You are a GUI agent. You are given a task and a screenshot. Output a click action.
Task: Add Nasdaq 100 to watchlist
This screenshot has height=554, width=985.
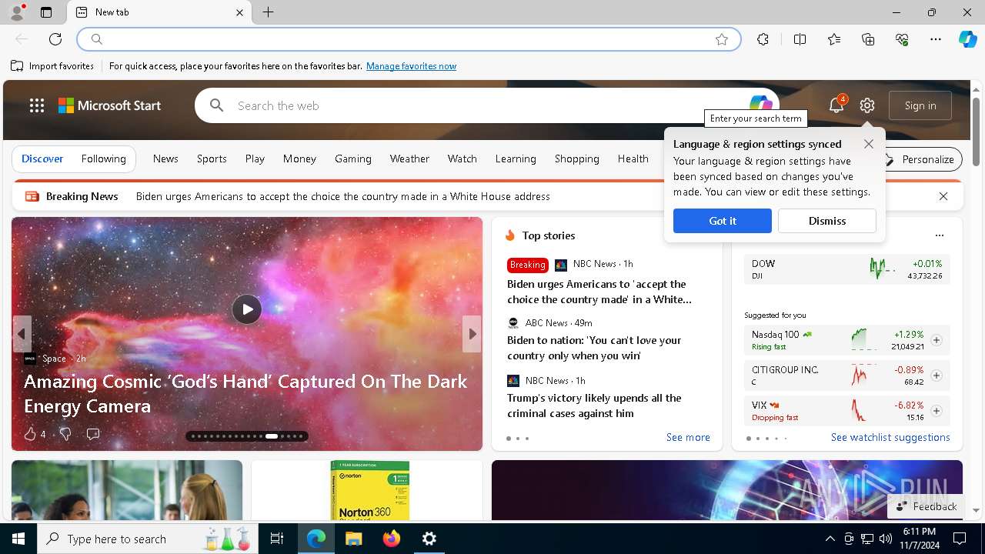937,340
